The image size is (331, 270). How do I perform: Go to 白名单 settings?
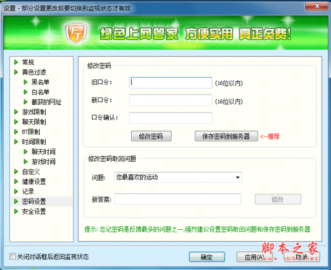pos(40,92)
